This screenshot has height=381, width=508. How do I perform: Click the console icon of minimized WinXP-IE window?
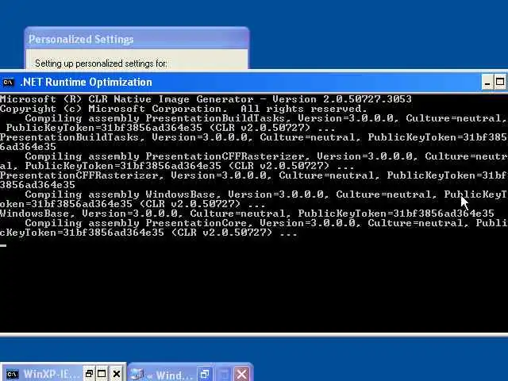13,374
